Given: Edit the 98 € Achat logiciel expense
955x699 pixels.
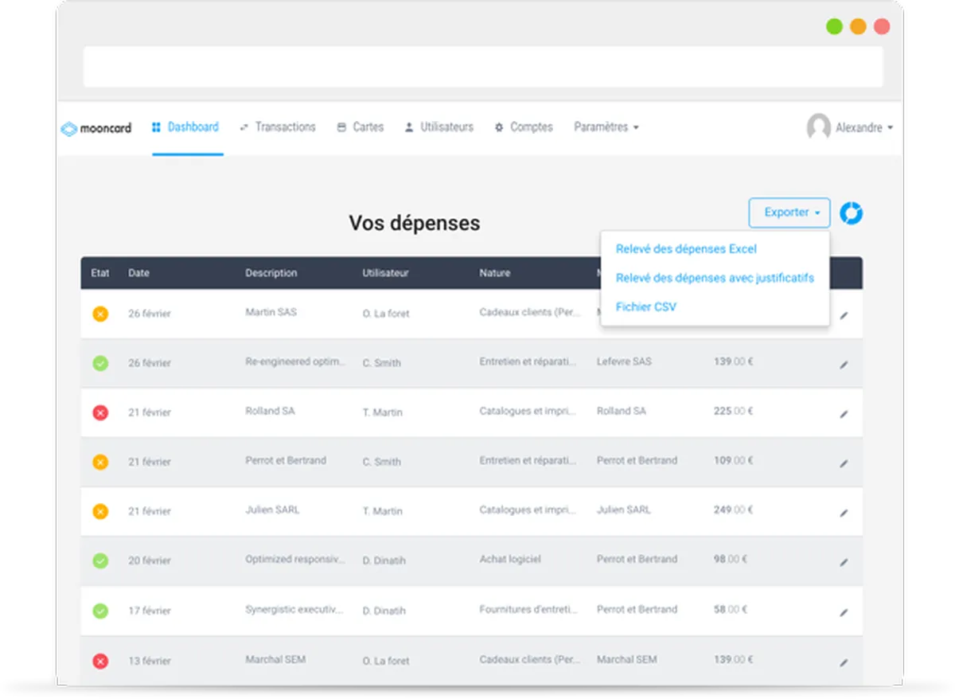Looking at the screenshot, I should pos(844,563).
